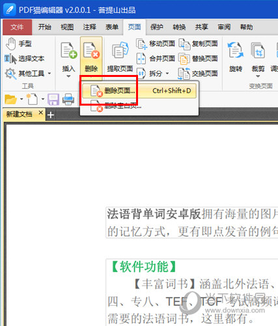
Task: Expand the new document dropdown arrow
Action: (43, 99)
